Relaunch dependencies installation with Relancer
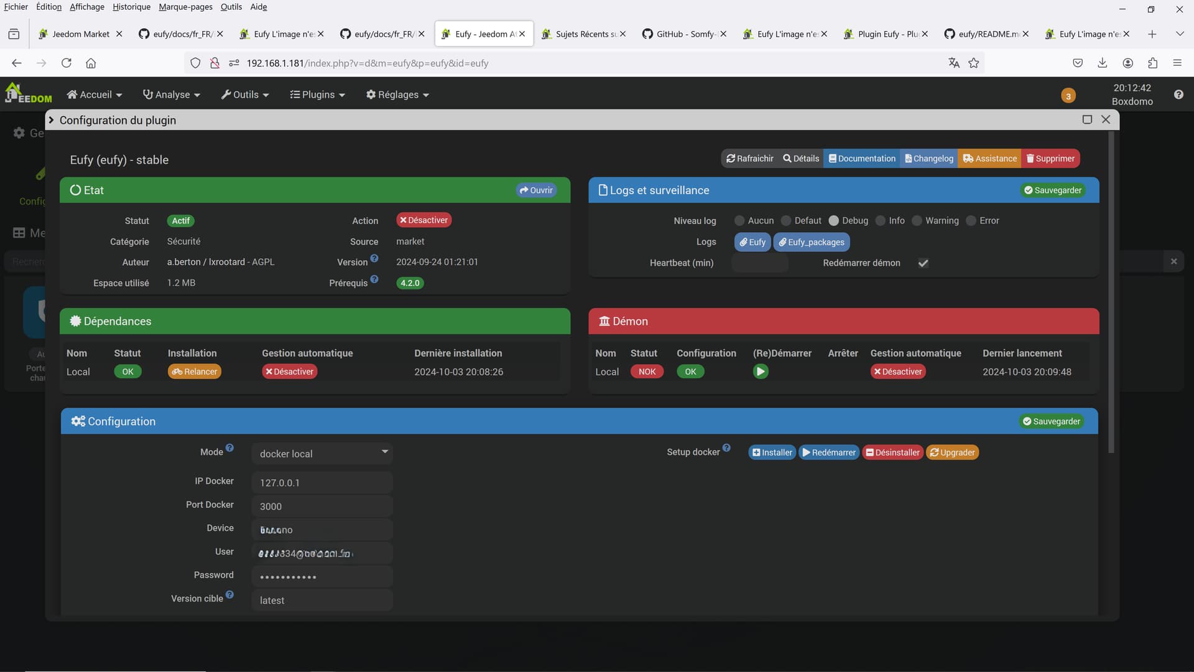This screenshot has height=672, width=1194. click(x=195, y=371)
